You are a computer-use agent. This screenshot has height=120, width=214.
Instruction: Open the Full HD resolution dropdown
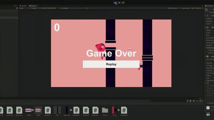coord(50,8)
